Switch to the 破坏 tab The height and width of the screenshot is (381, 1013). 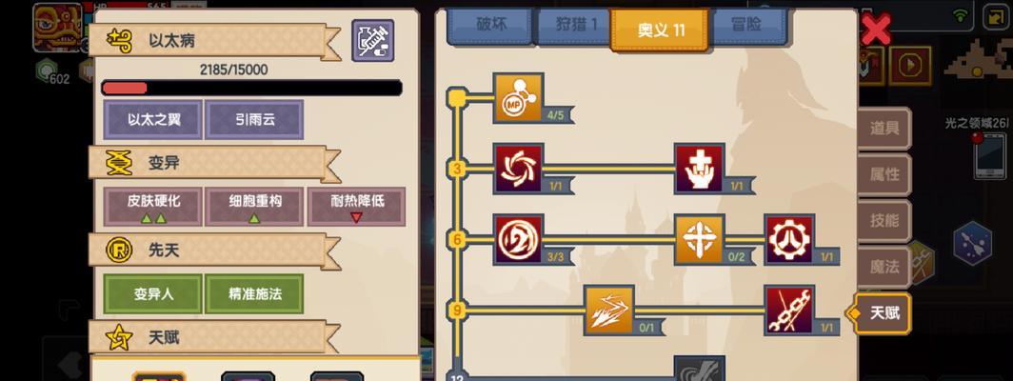(491, 25)
